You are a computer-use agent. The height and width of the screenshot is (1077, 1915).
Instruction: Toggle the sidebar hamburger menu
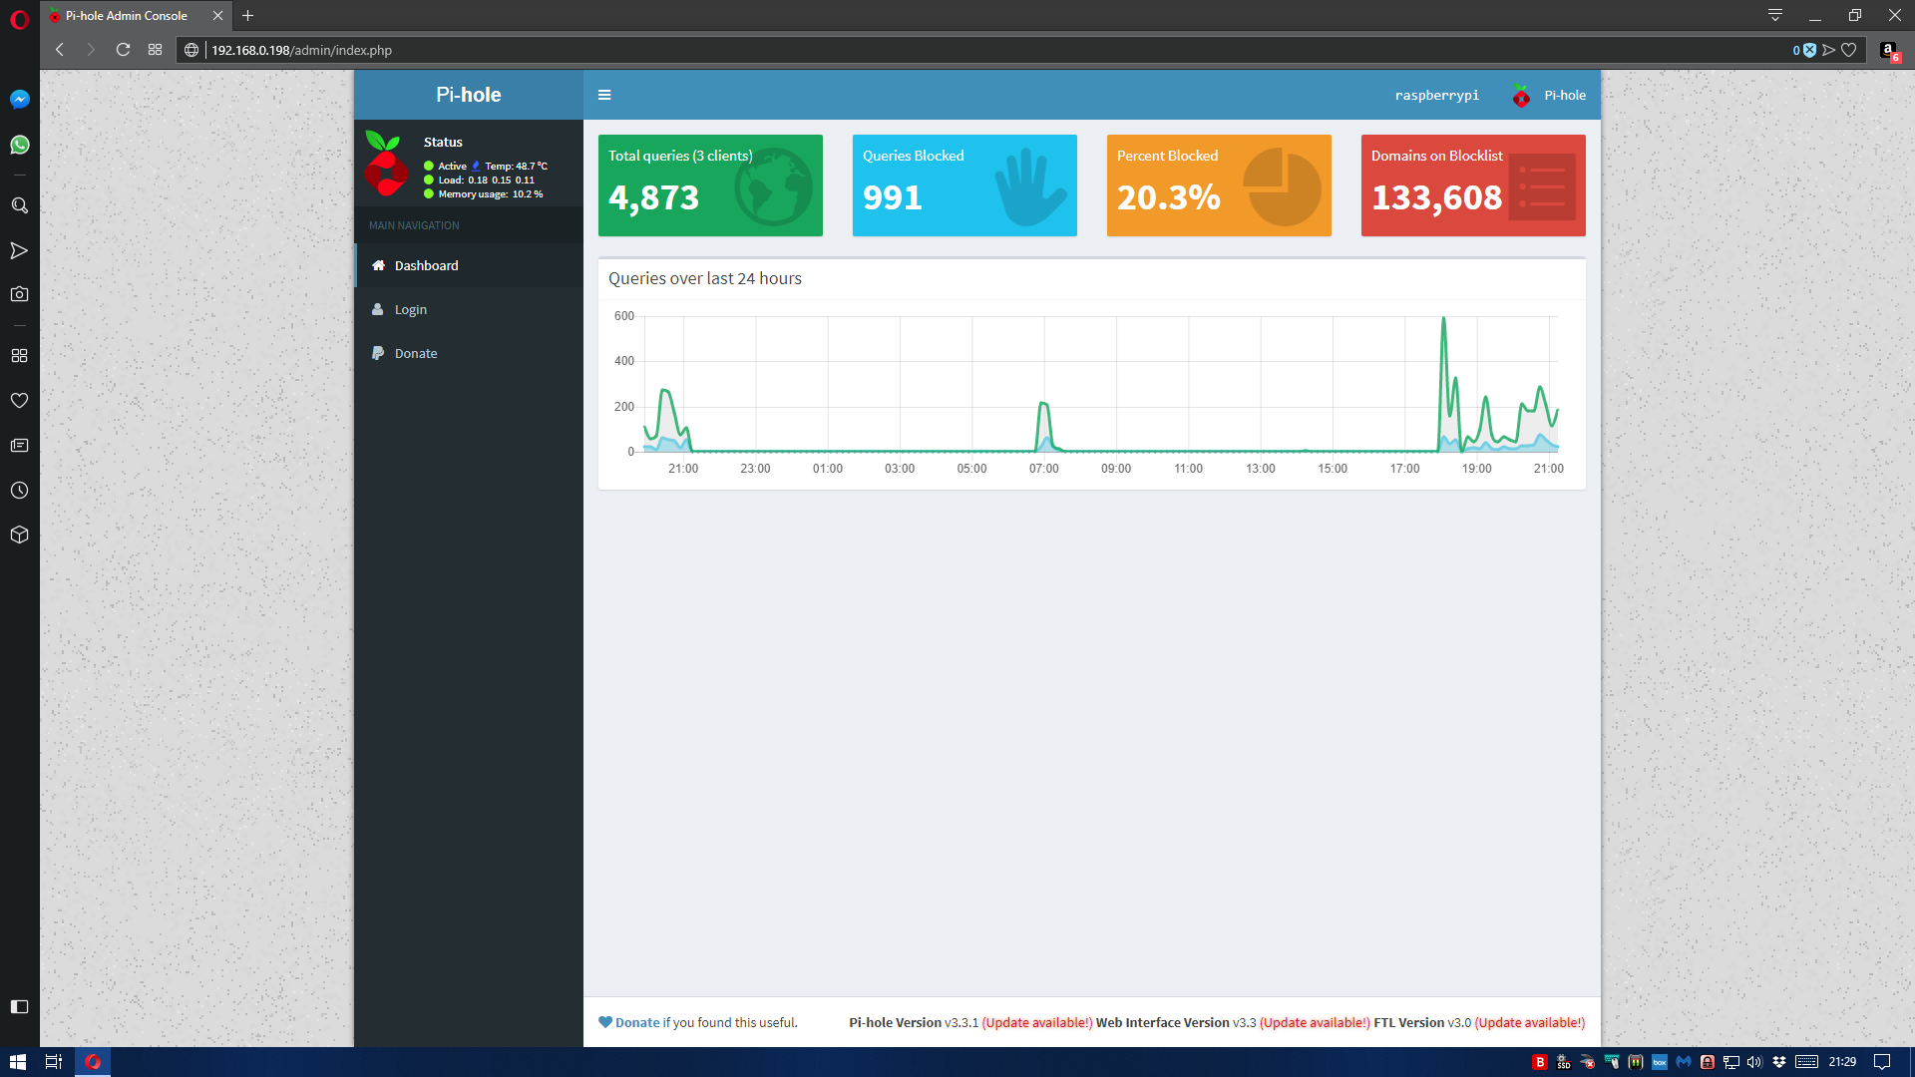[x=604, y=95]
